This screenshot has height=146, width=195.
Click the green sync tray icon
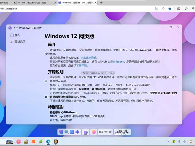(x=174, y=142)
